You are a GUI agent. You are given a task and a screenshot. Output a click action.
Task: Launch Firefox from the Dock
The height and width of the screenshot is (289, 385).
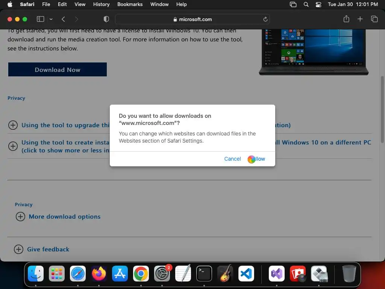point(99,273)
